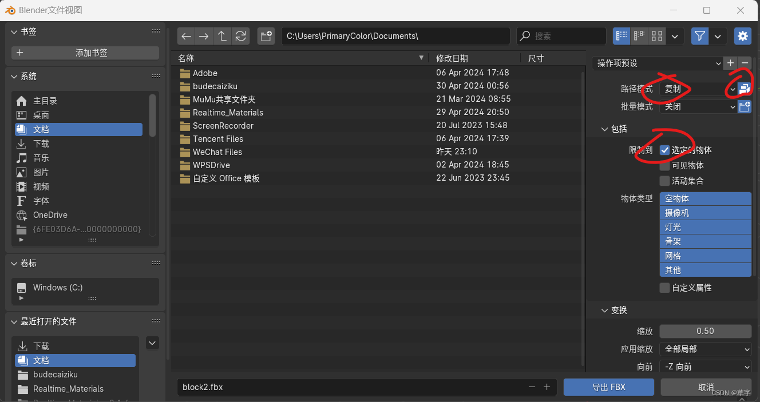760x402 pixels.
Task: Toggle batch own-directory icon beside batch mode
Action: 745,106
